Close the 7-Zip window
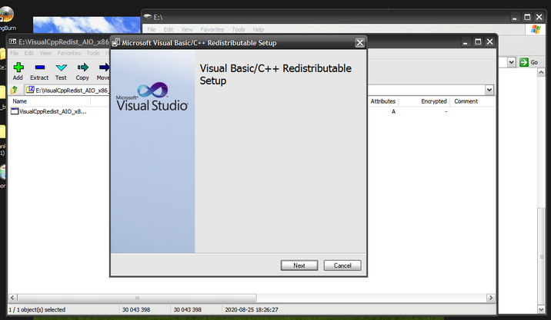Image resolution: width=551 pixels, height=320 pixels. pyautogui.click(x=490, y=41)
